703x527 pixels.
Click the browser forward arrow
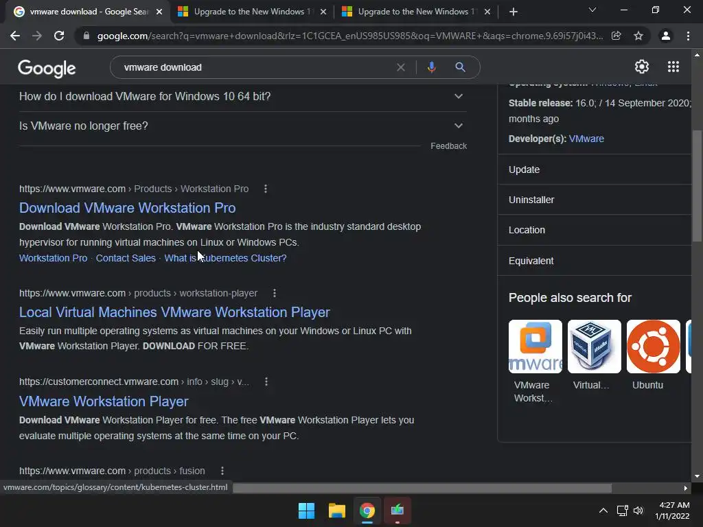(x=37, y=36)
